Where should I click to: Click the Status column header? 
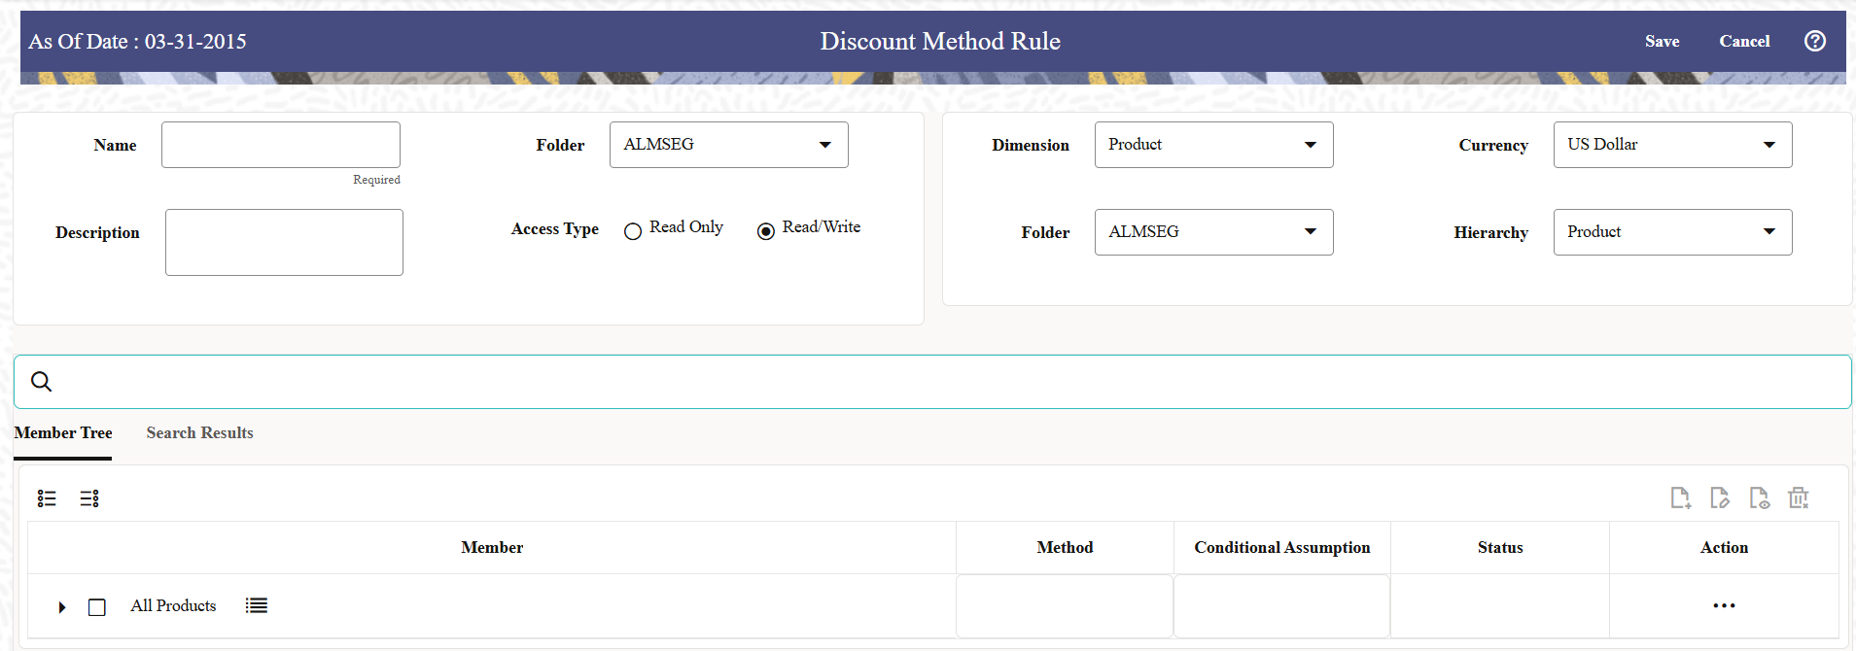coord(1500,548)
